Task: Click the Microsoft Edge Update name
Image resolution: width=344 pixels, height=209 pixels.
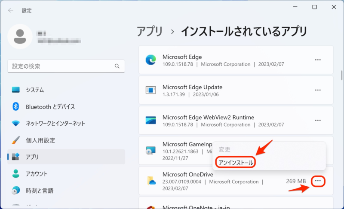Action: point(192,87)
